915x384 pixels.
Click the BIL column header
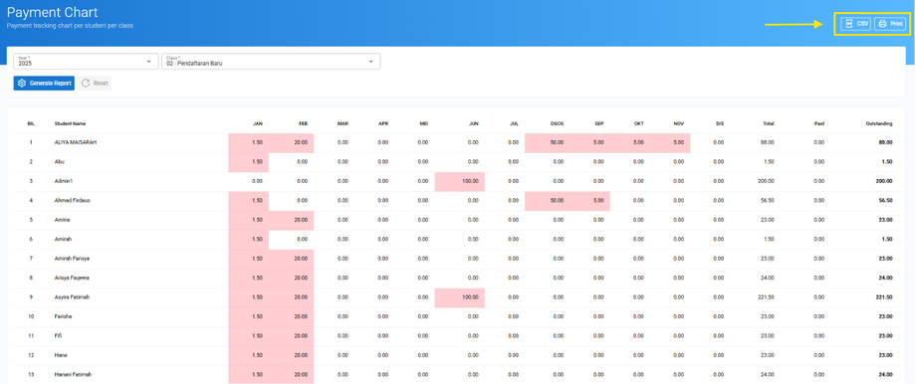click(x=31, y=123)
